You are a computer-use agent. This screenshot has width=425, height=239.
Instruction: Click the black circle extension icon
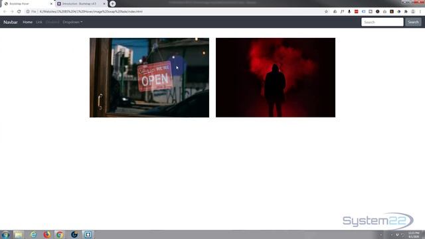[378, 11]
